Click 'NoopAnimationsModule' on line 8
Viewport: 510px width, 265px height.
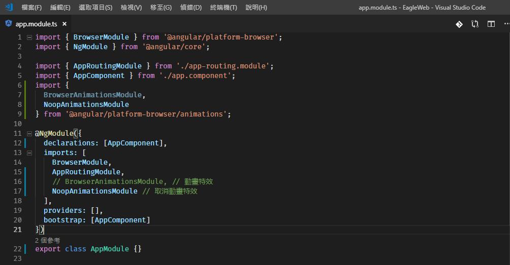click(86, 104)
